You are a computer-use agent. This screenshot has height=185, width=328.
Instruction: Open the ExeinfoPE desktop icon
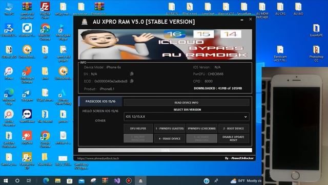(316, 30)
